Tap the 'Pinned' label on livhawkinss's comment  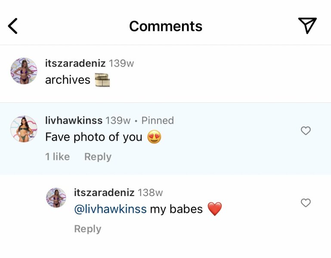click(x=158, y=120)
